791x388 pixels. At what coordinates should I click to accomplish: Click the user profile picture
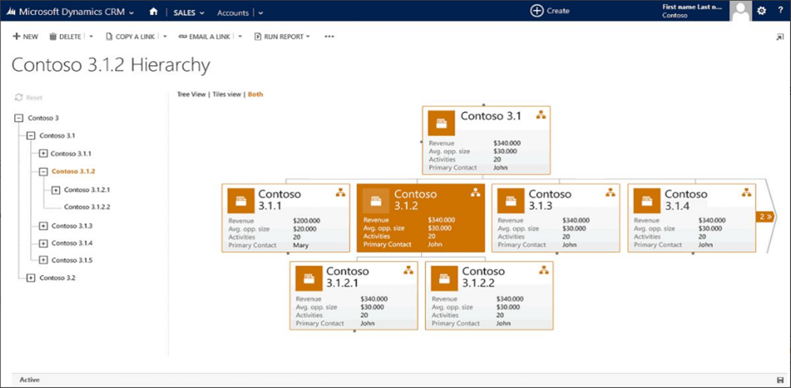coord(740,11)
